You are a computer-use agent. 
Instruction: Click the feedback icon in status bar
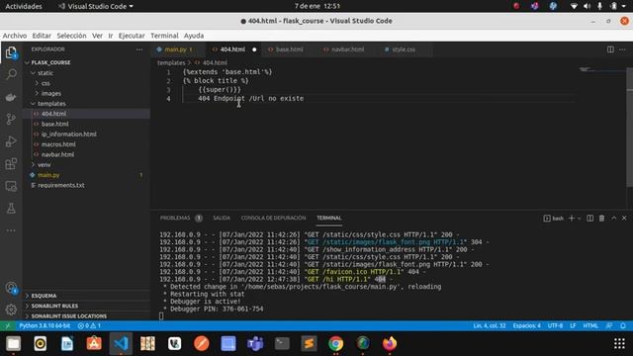[x=609, y=325]
